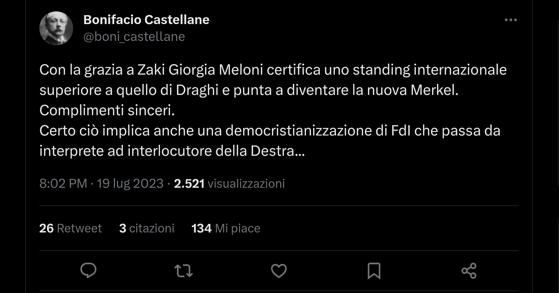This screenshot has height=293, width=559.
Task: Open the '26 Retweet' list
Action: click(70, 228)
